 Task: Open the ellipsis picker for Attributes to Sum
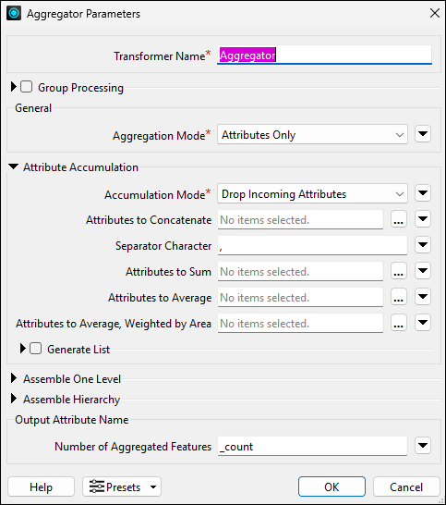click(399, 271)
